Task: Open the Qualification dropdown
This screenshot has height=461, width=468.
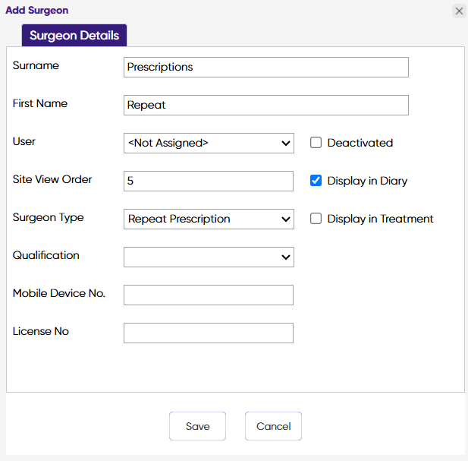Action: coord(209,257)
